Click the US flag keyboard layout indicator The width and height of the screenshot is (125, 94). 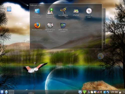[x=98, y=92]
